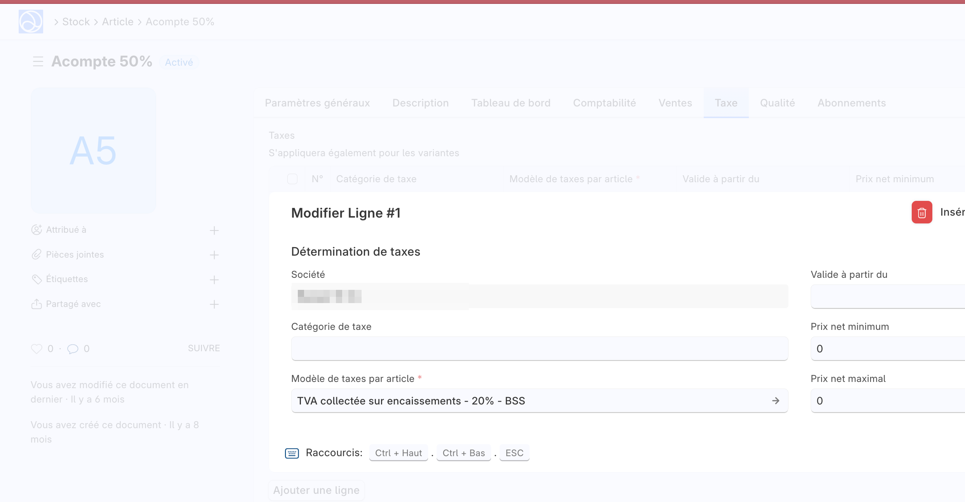Click the app logo home icon
This screenshot has width=965, height=502.
click(31, 22)
